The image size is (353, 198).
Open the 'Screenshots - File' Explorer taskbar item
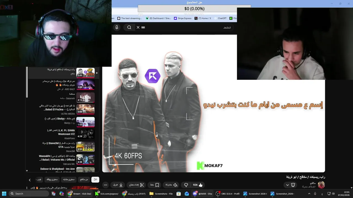[x=162, y=194]
